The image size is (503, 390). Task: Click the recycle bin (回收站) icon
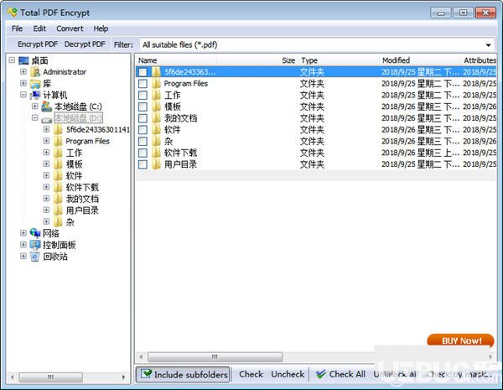[35, 256]
